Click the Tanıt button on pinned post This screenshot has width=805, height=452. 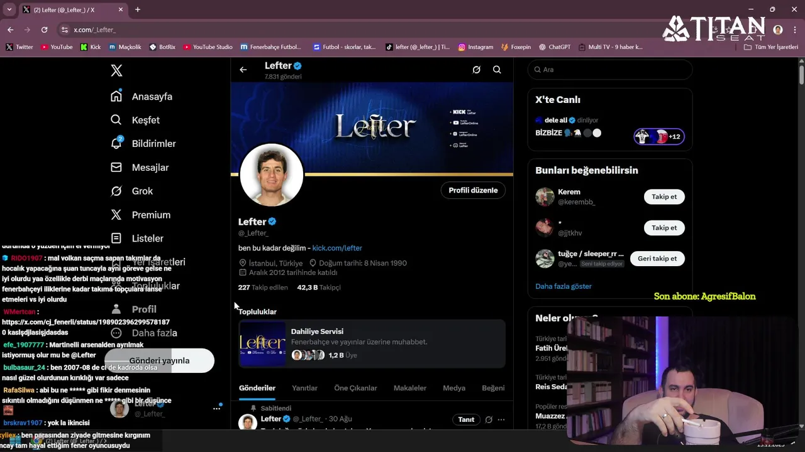click(466, 419)
